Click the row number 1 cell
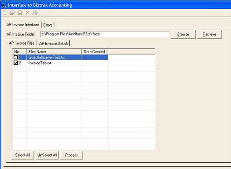The width and height of the screenshot is (231, 169). tap(20, 57)
